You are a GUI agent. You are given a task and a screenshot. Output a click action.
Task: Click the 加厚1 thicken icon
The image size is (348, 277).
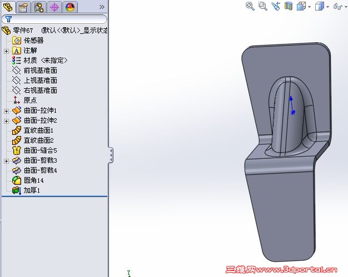point(17,190)
